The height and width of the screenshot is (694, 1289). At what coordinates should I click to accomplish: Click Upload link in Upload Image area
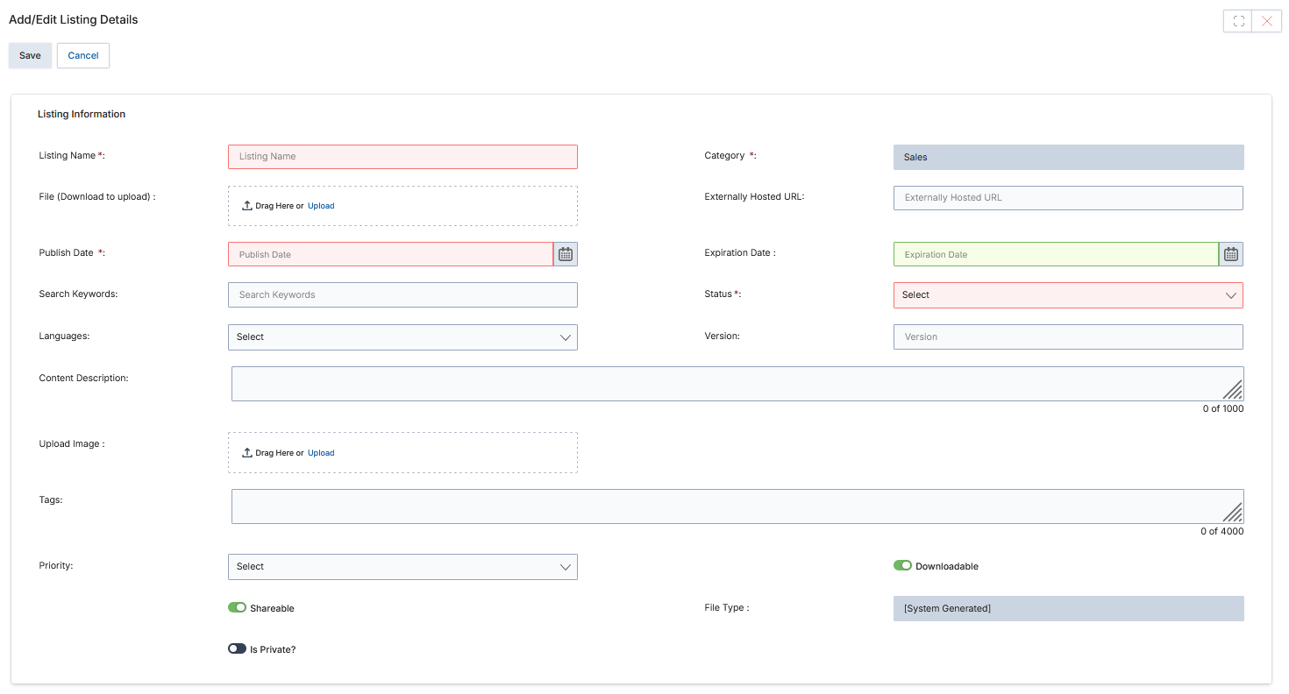(x=321, y=453)
